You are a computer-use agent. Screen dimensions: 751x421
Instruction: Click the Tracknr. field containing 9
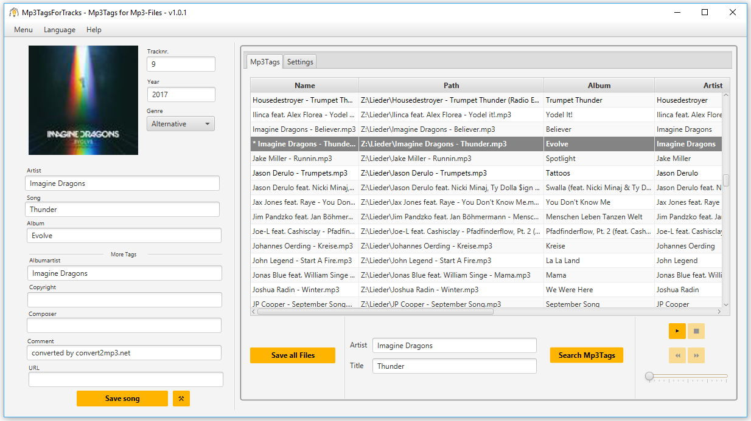tap(181, 64)
